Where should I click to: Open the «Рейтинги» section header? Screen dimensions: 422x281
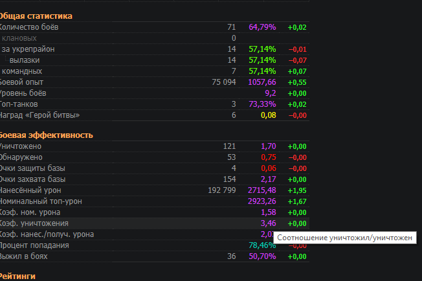pyautogui.click(x=17, y=276)
